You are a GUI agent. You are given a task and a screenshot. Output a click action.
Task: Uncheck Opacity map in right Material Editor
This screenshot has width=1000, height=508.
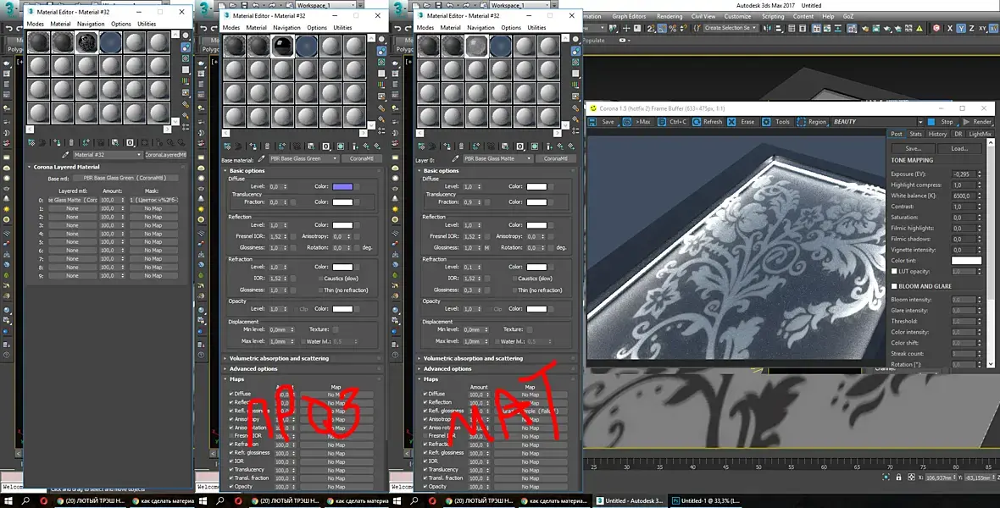click(x=425, y=486)
